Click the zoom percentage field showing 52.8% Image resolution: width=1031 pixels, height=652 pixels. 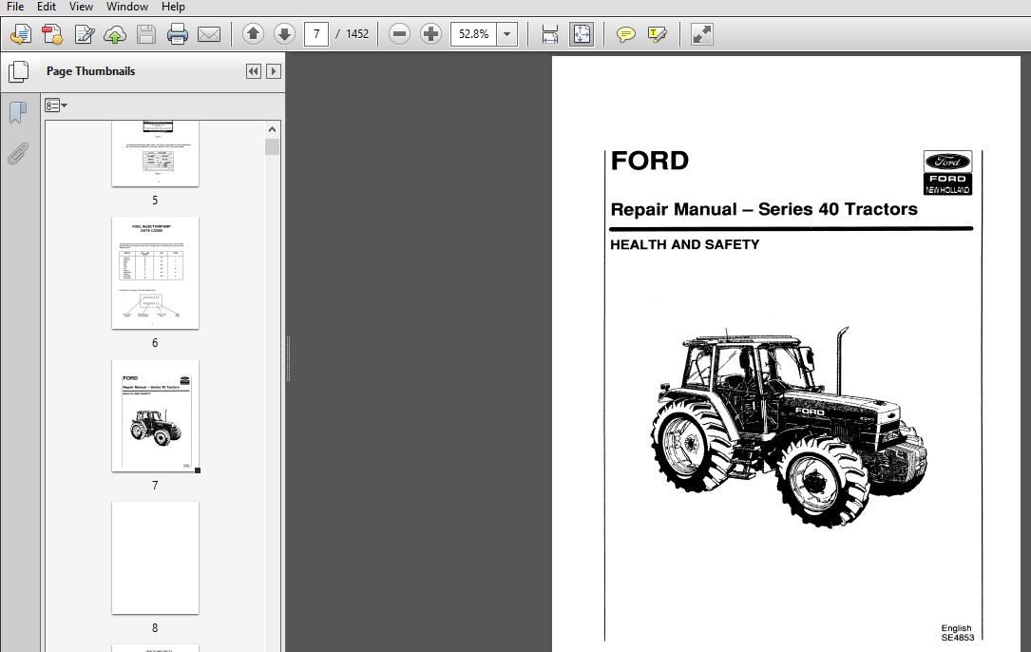pyautogui.click(x=474, y=34)
